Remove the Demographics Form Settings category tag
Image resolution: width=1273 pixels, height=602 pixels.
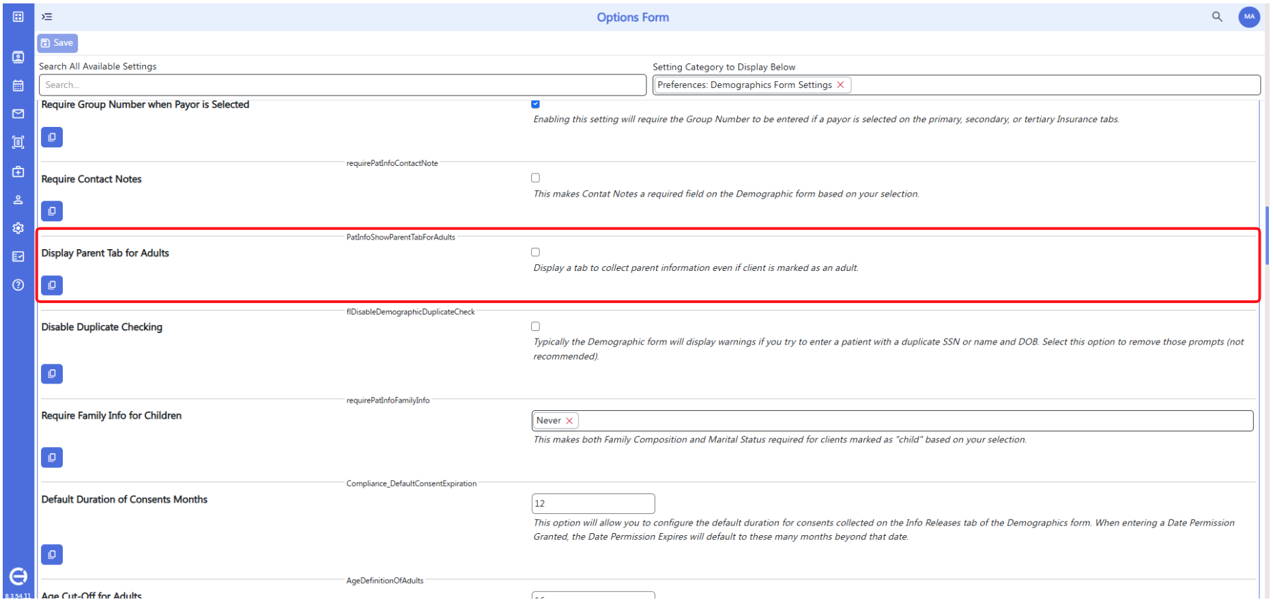(840, 85)
